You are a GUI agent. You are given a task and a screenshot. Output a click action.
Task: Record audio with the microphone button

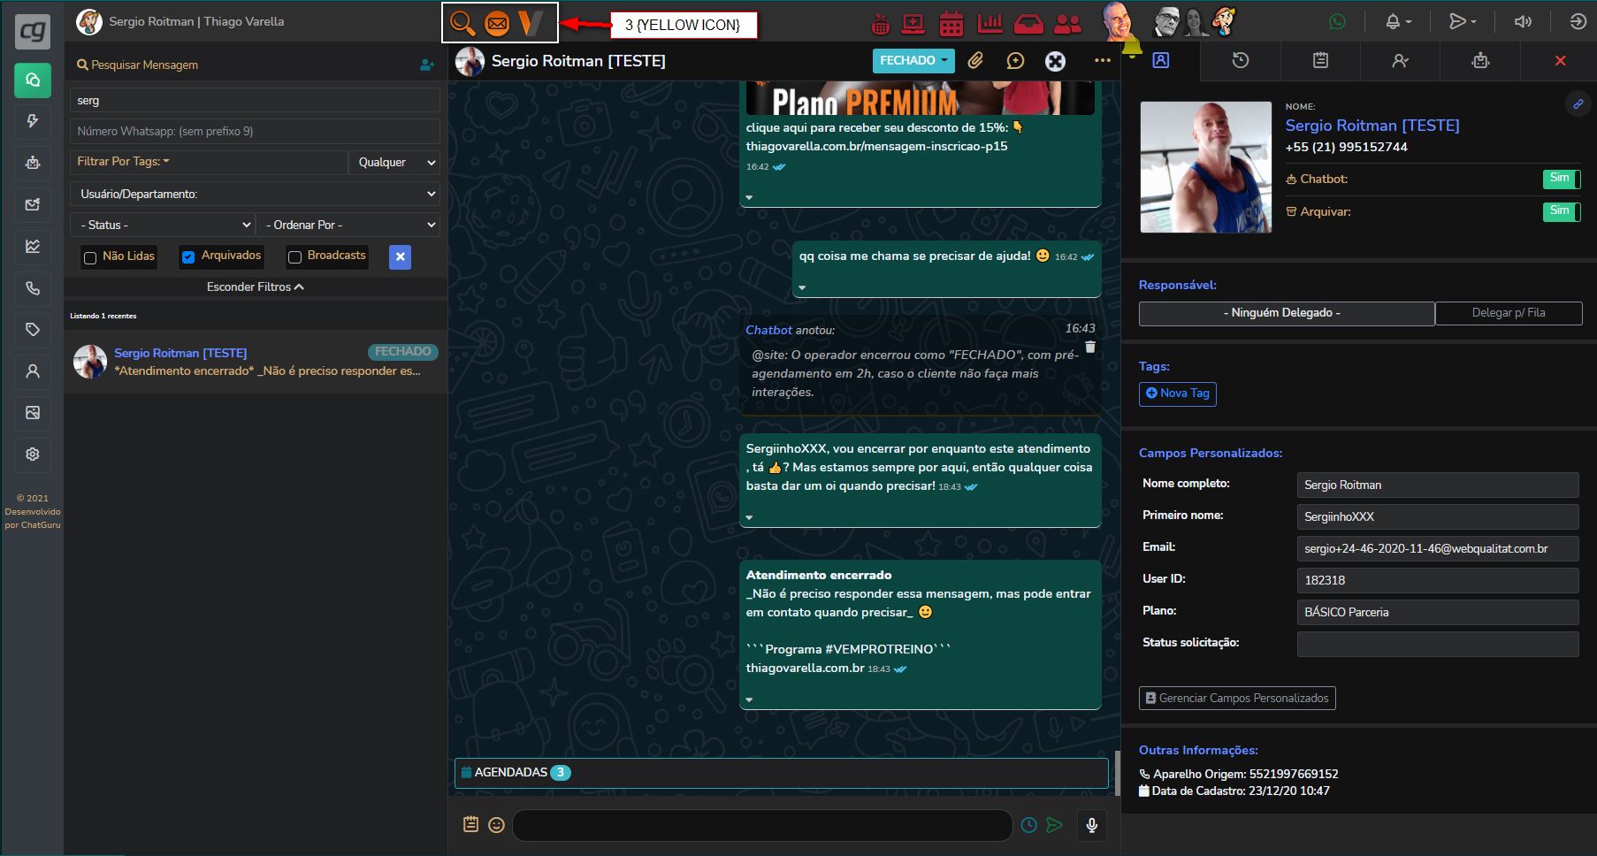[1092, 825]
